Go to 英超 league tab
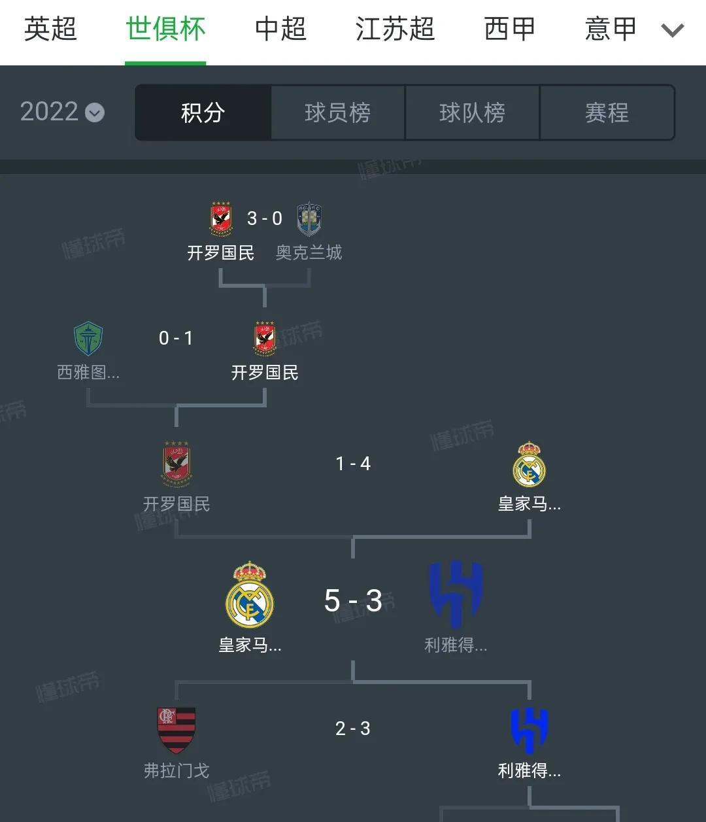The image size is (706, 822). point(50,29)
